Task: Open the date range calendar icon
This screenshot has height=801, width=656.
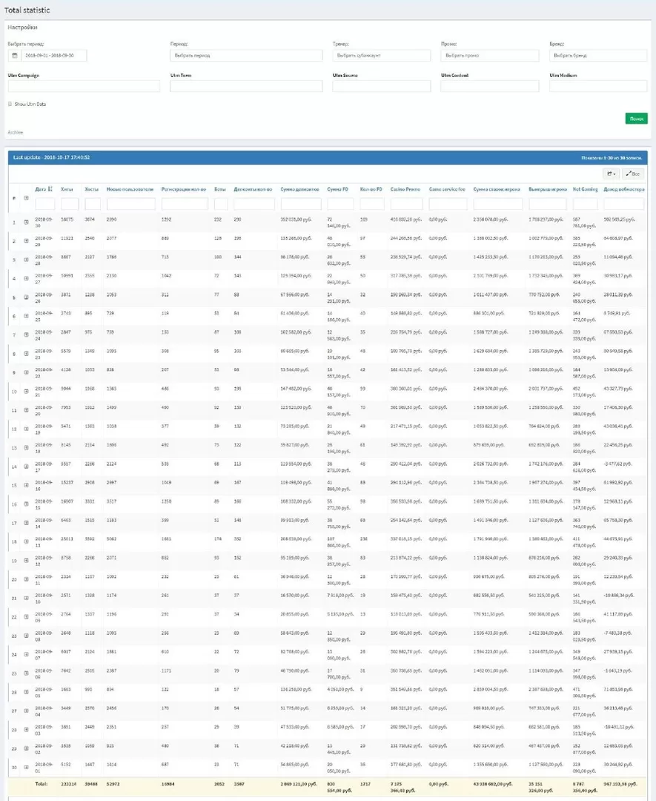Action: point(14,56)
